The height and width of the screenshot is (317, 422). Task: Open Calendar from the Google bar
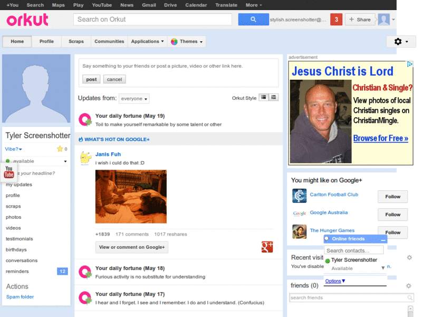[x=196, y=5]
